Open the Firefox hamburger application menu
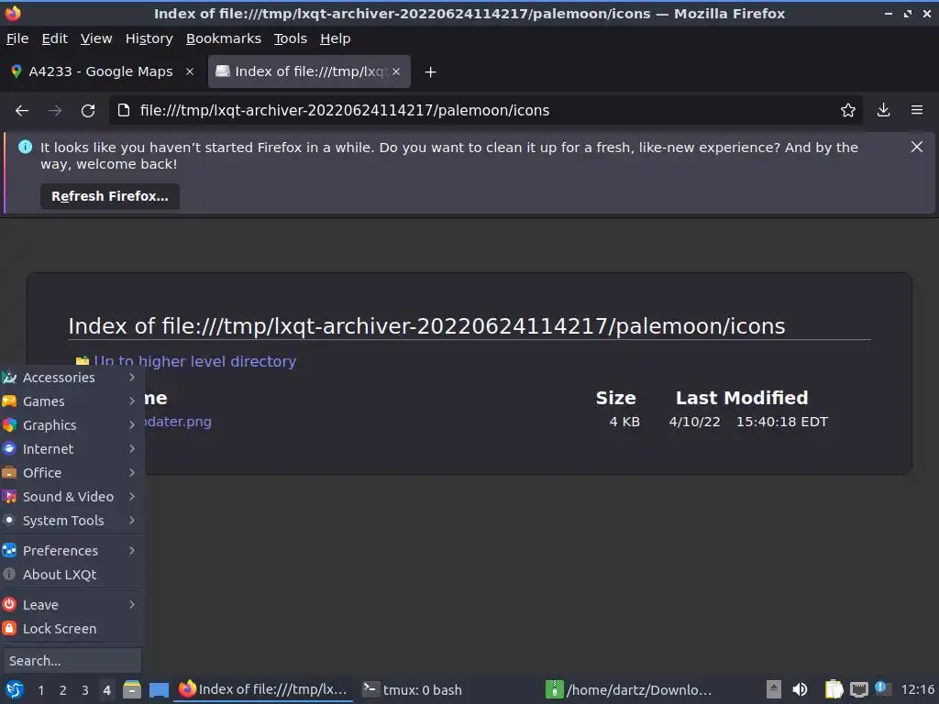The width and height of the screenshot is (939, 704). pos(917,110)
